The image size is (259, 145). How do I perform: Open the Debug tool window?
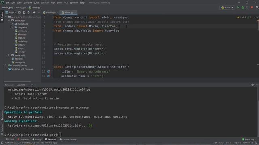point(37,139)
